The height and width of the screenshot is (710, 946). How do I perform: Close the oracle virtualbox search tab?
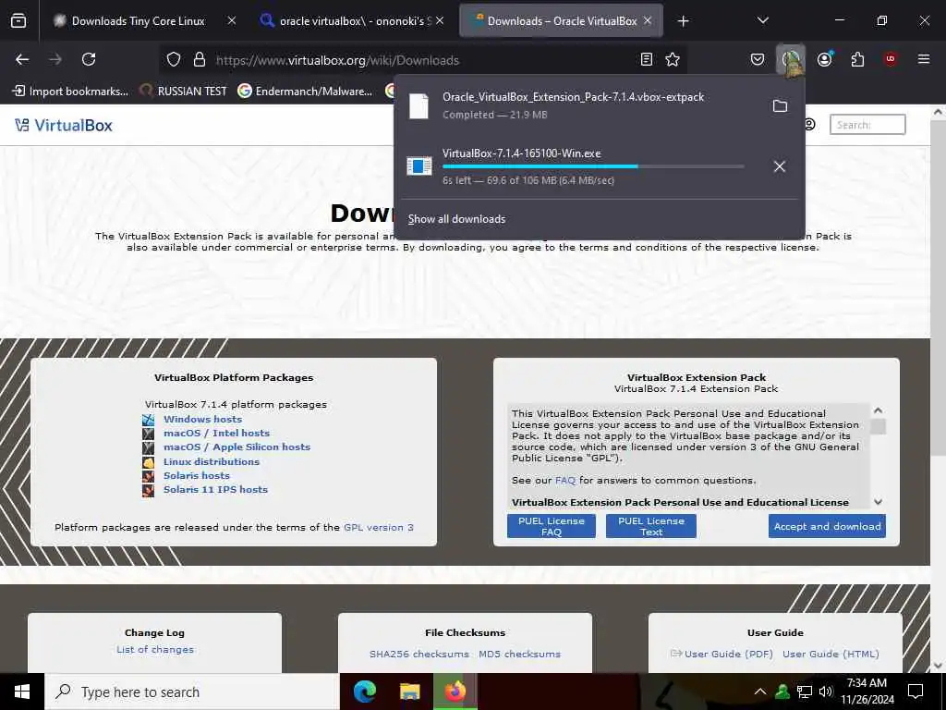pyautogui.click(x=440, y=20)
